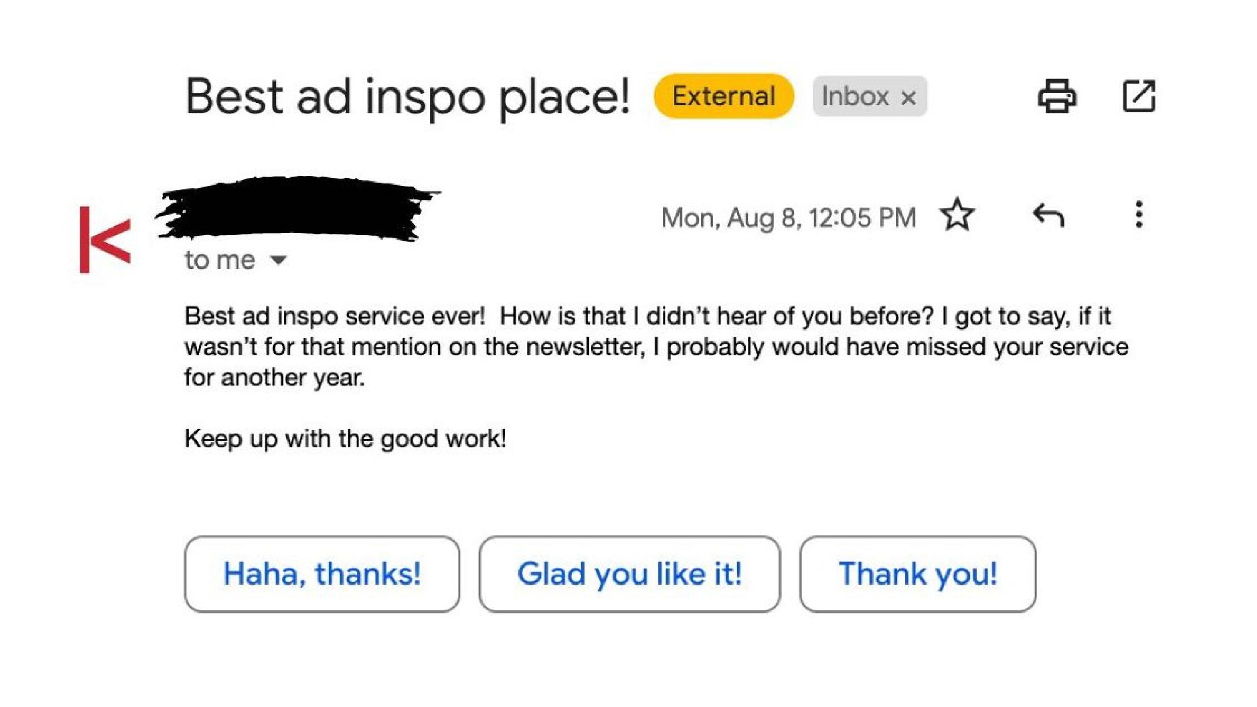Star this email message
The image size is (1257, 707).
(x=957, y=215)
